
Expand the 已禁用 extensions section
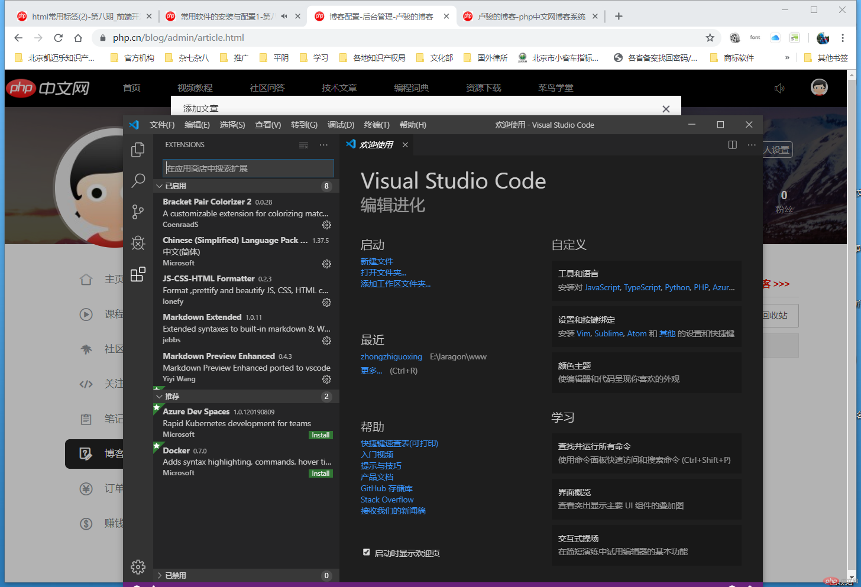[246, 576]
